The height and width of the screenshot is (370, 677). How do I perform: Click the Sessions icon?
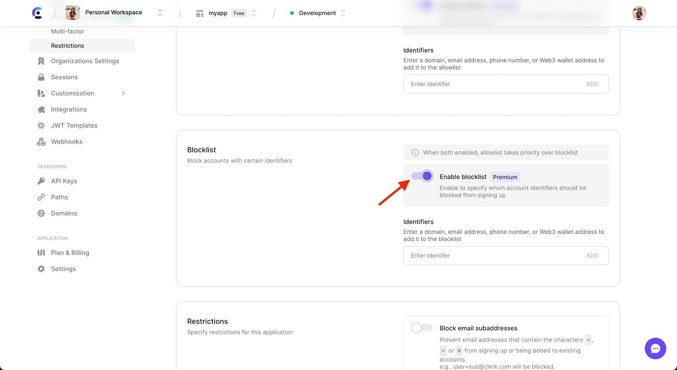click(x=41, y=77)
